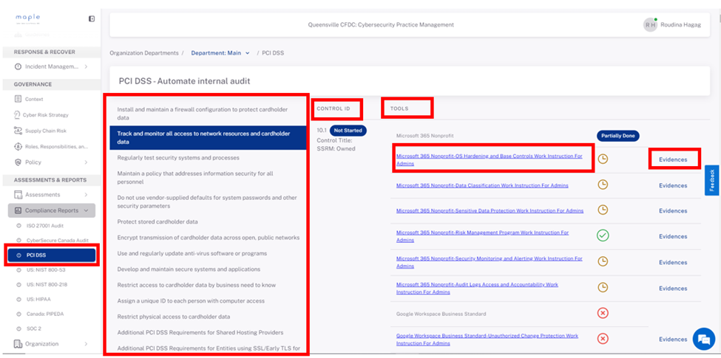Click the Supply Chain Risk icon

18,131
